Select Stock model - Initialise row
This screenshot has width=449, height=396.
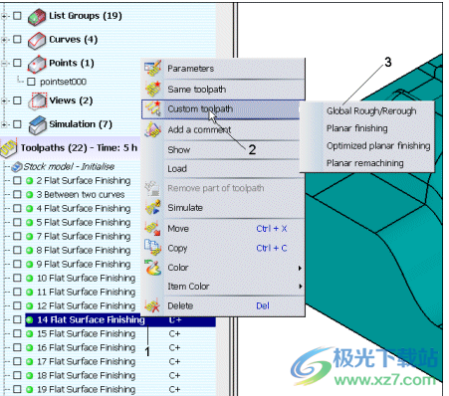coord(69,166)
